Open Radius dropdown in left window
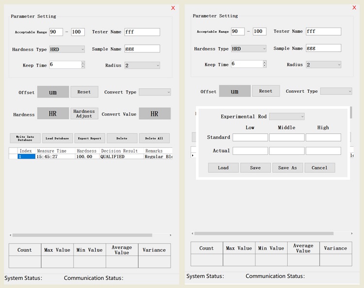The height and width of the screenshot is (288, 364). [x=142, y=65]
